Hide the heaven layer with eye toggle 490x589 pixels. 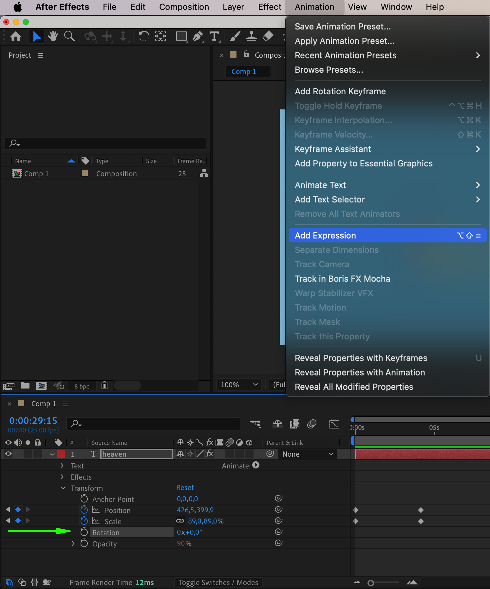[x=9, y=454]
